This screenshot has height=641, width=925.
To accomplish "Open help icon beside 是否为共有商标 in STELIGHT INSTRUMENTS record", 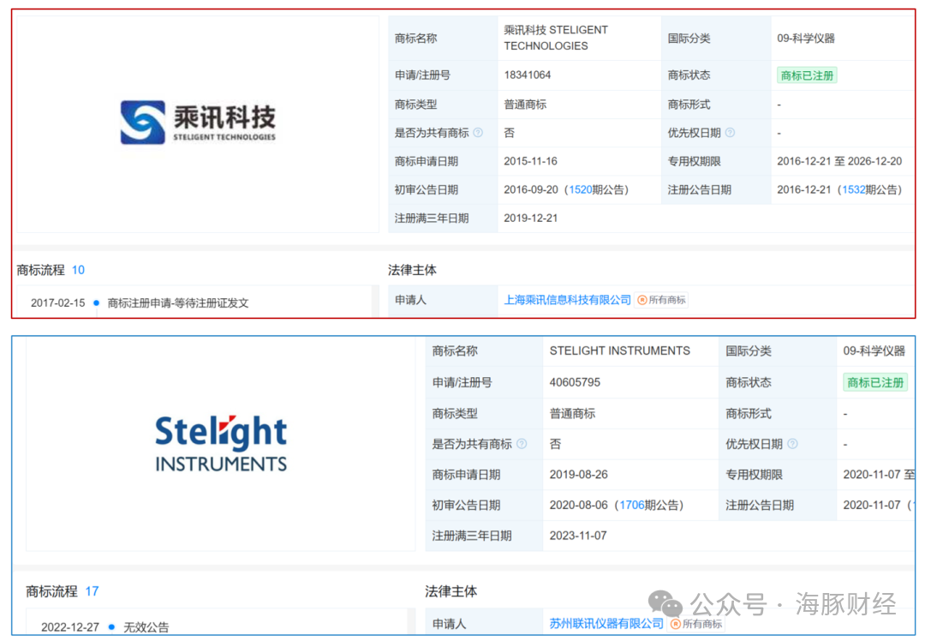I will coord(522,444).
